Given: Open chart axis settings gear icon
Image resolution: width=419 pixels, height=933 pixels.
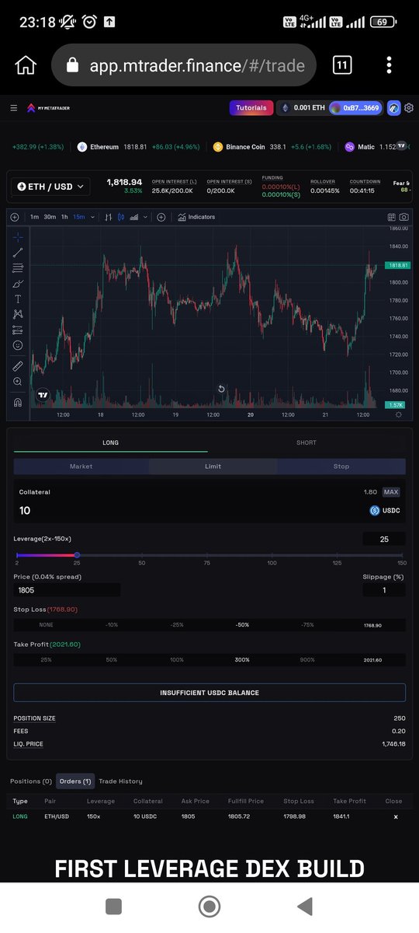Looking at the screenshot, I should tap(399, 415).
